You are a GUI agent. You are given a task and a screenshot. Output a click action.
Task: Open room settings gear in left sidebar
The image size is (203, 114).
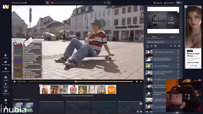pos(6,69)
